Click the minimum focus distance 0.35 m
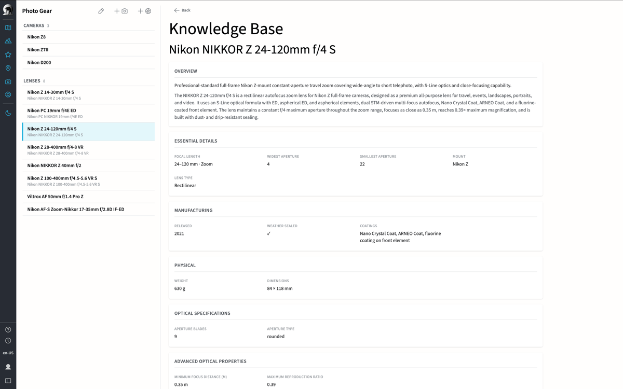This screenshot has height=389, width=623. pyautogui.click(x=181, y=384)
